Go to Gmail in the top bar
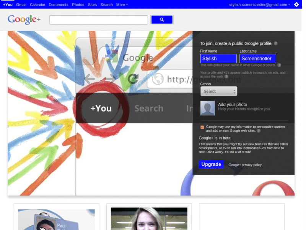306x230 pixels. (21, 5)
